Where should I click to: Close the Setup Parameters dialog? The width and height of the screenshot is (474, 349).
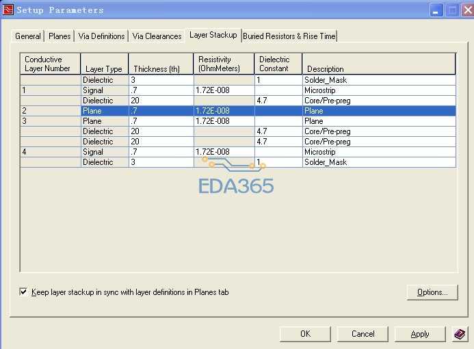[x=468, y=10]
